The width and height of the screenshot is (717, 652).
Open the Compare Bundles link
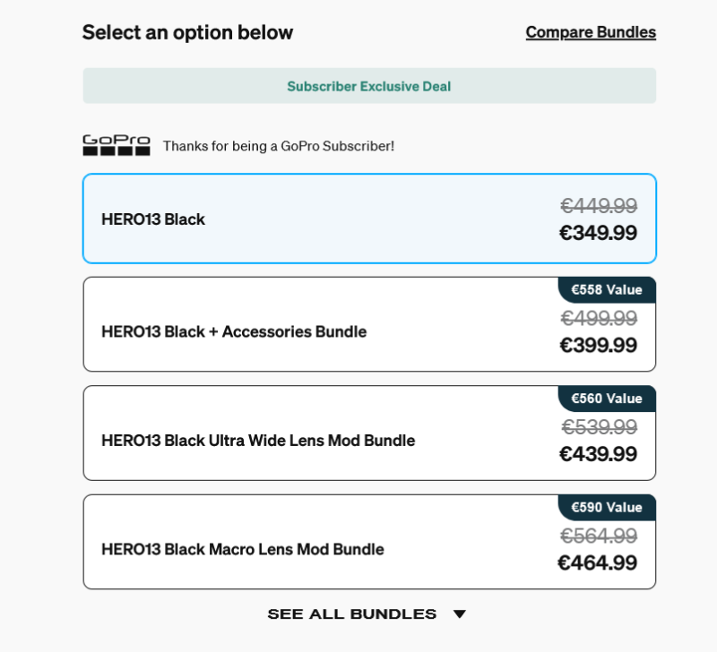[x=591, y=32]
